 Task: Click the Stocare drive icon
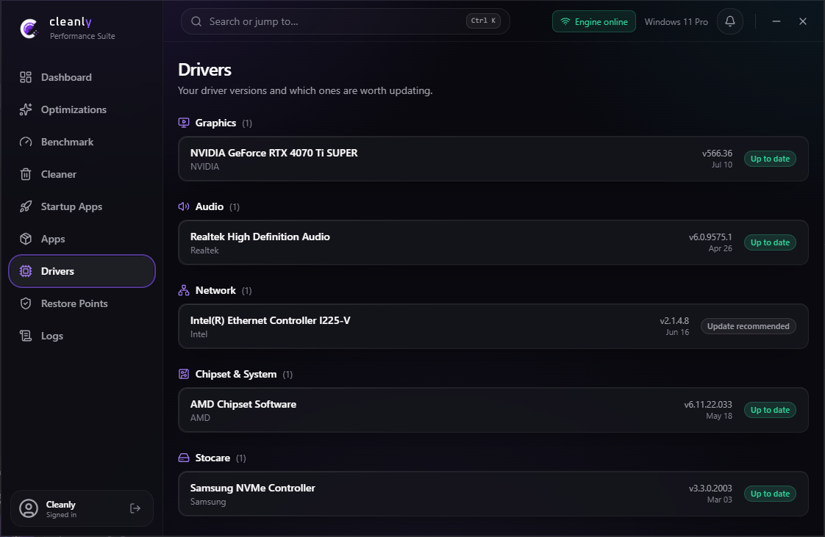click(x=184, y=458)
